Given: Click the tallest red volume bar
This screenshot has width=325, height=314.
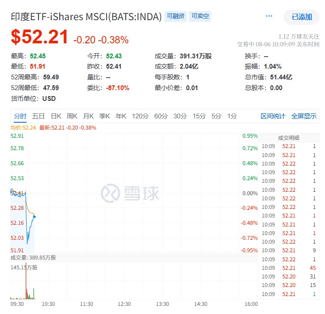Looking at the screenshot, I should pyautogui.click(x=26, y=281).
